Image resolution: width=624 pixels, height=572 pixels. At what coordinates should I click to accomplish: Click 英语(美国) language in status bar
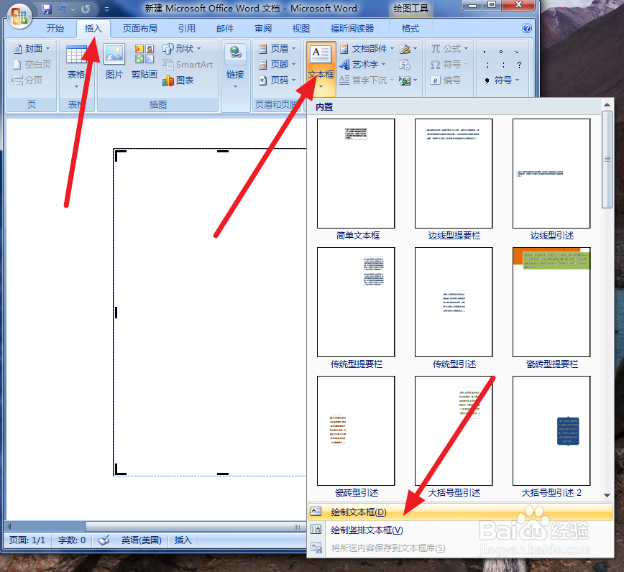[x=142, y=540]
